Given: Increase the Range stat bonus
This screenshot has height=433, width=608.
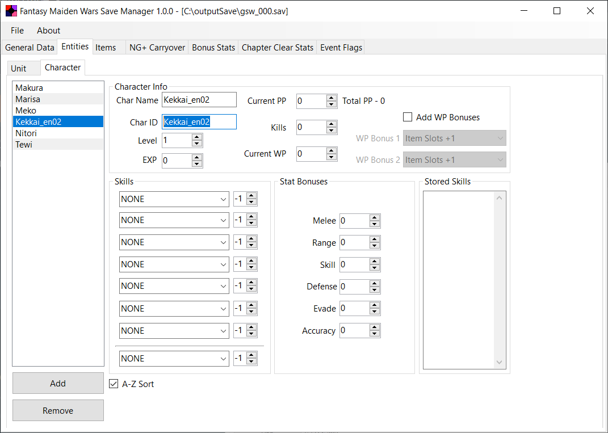Looking at the screenshot, I should (375, 239).
